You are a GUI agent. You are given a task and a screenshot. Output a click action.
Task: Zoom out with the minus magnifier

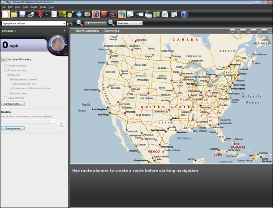click(x=80, y=23)
